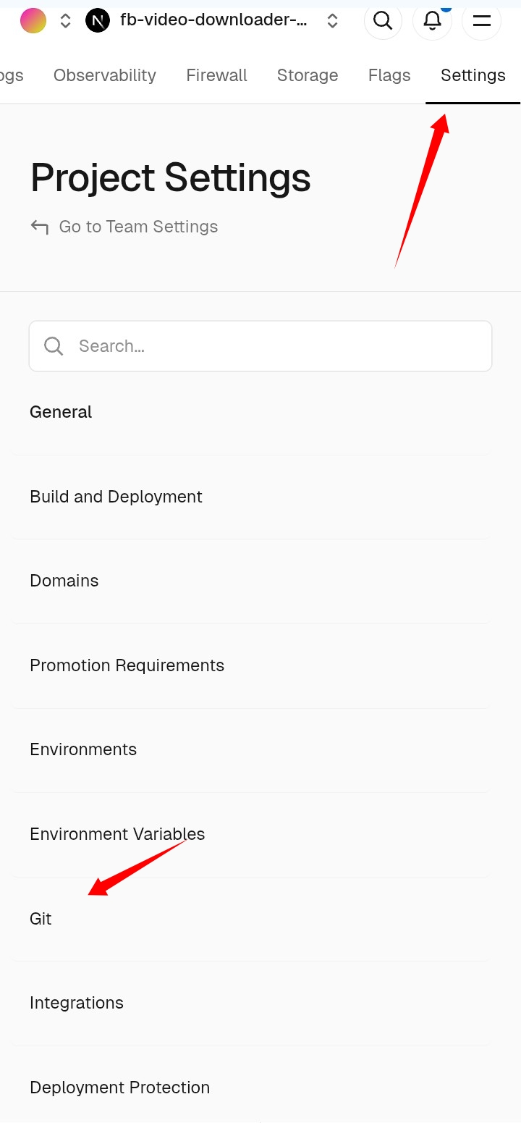Open Domains settings section
This screenshot has height=1123, width=521.
click(64, 581)
